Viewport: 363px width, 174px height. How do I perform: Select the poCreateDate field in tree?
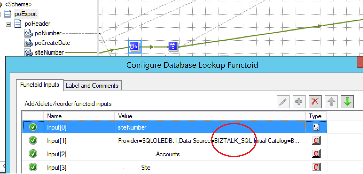click(53, 43)
